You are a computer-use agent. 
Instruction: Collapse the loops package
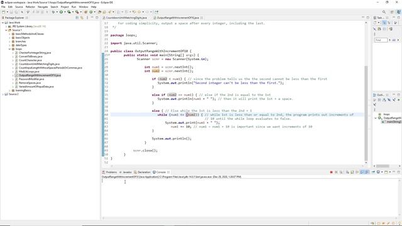pos(9,49)
